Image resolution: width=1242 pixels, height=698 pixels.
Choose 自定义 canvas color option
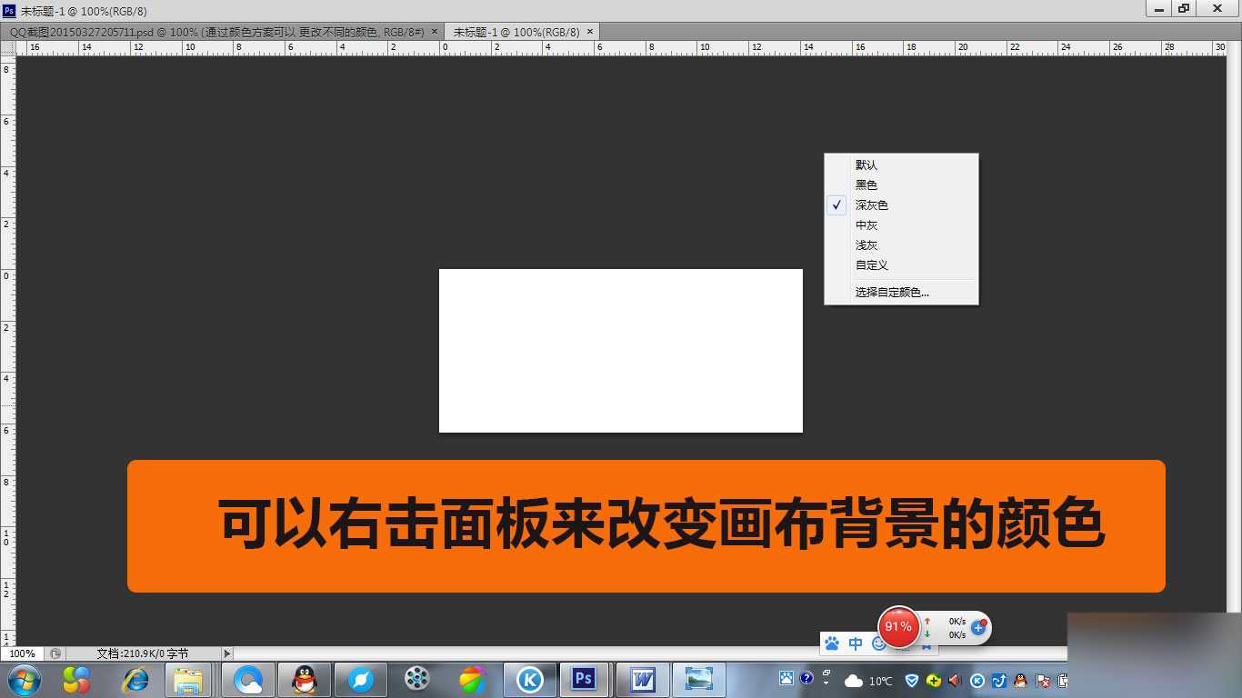tap(901, 265)
